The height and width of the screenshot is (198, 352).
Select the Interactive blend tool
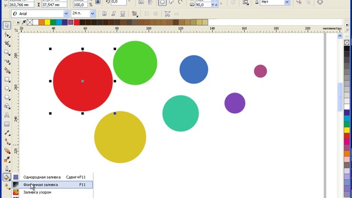[7, 151]
